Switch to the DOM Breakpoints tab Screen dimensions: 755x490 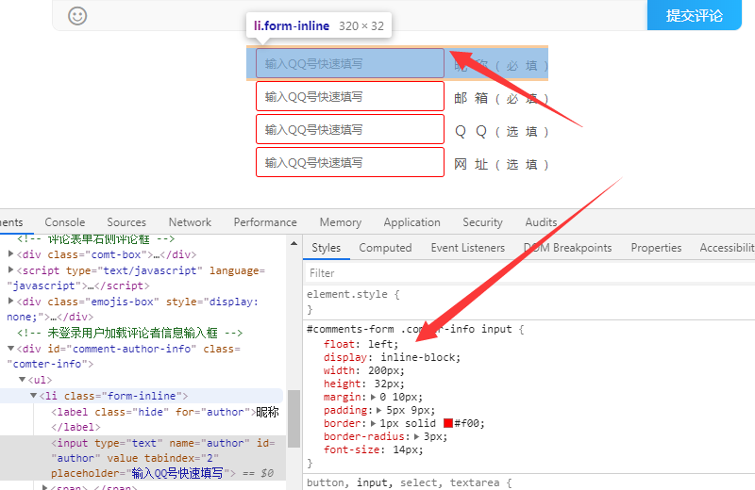click(x=568, y=248)
